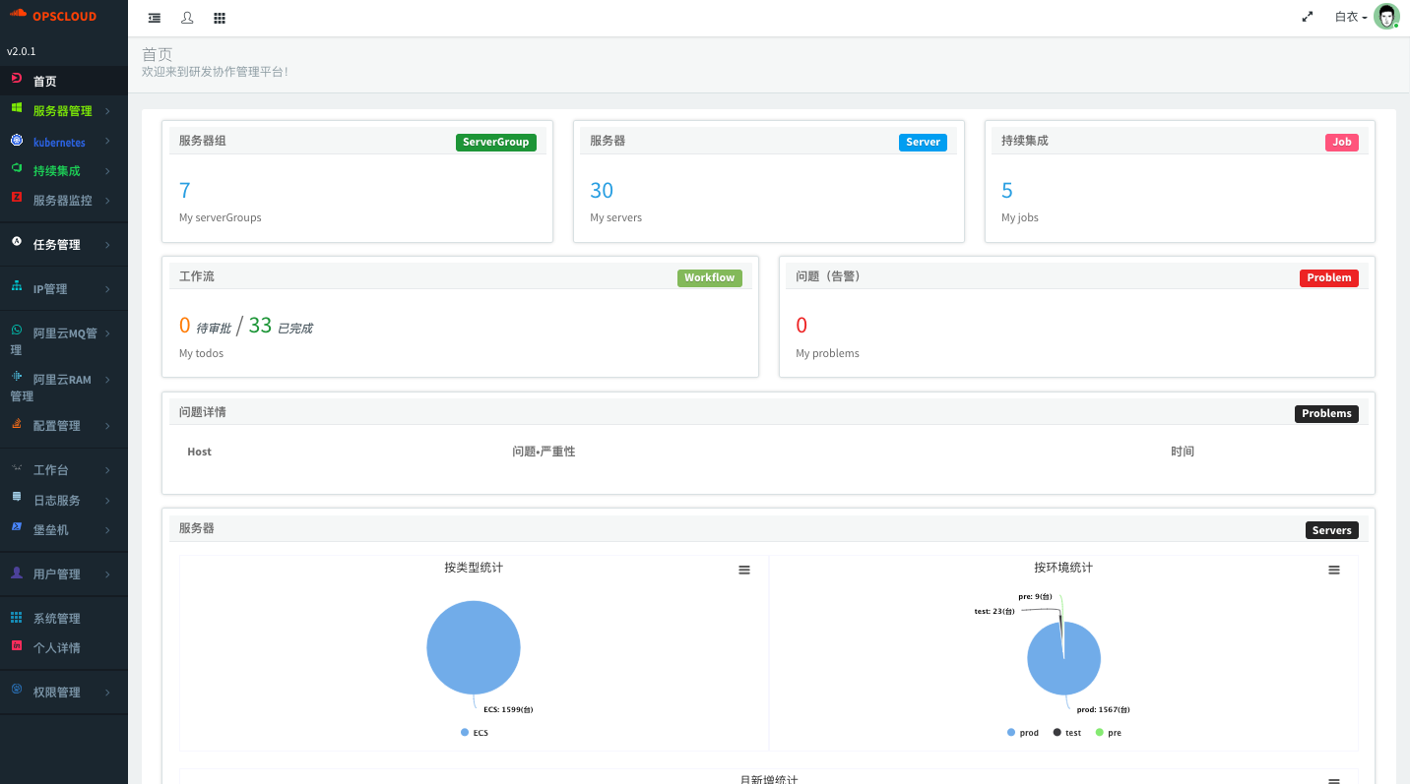The width and height of the screenshot is (1410, 784).
Task: Click the 用户管理 person icon in sidebar
Action: (x=16, y=572)
